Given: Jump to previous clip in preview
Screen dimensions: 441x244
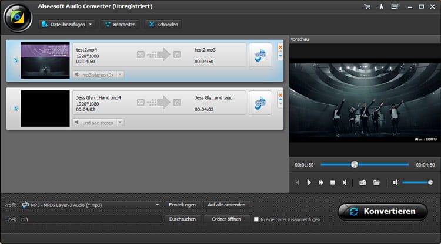Looking at the screenshot, I should coord(298,182).
